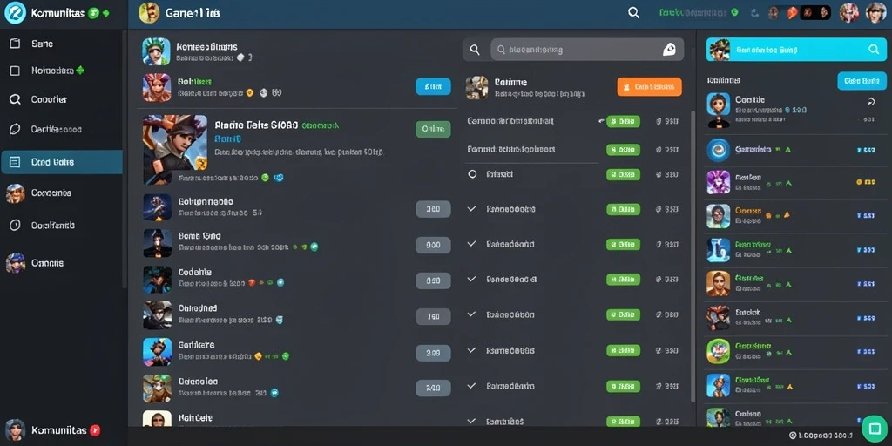The image size is (892, 446).
Task: Open the green chat button at bottom-right corner
Action: [x=875, y=429]
